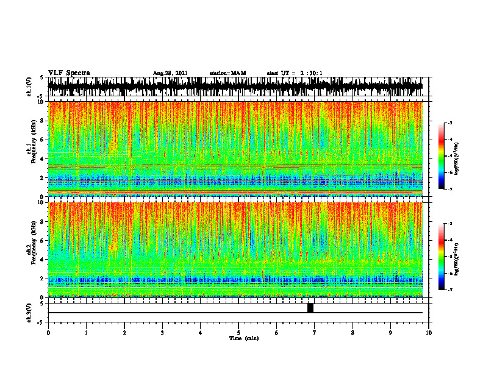
Task: Click the "9" minute tick label
Action: (390, 333)
